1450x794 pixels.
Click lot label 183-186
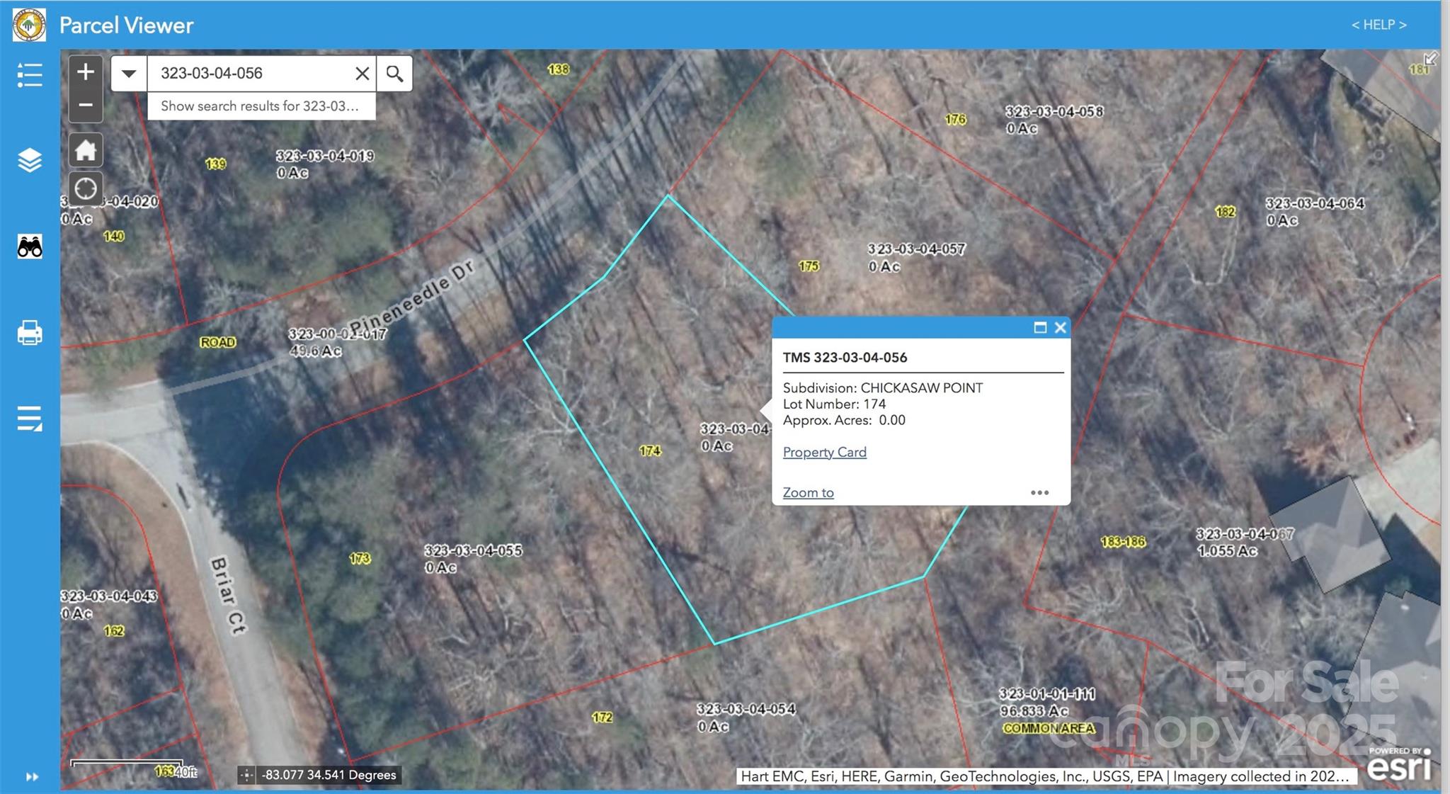click(x=1123, y=542)
